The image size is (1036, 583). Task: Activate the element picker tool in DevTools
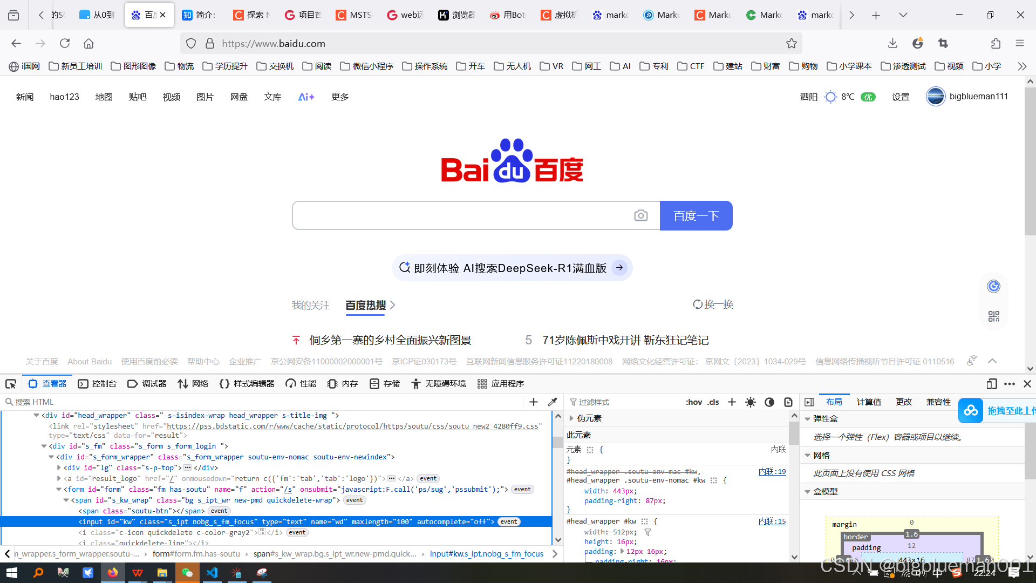click(11, 384)
